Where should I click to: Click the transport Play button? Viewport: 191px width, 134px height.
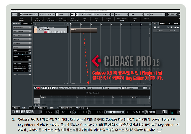click(117, 112)
